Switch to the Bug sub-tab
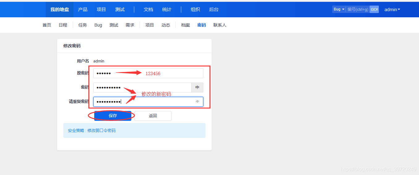 tap(98, 25)
